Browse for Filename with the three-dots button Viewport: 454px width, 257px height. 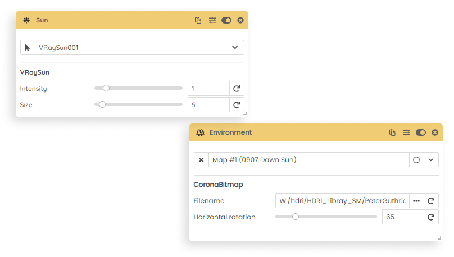(x=416, y=201)
